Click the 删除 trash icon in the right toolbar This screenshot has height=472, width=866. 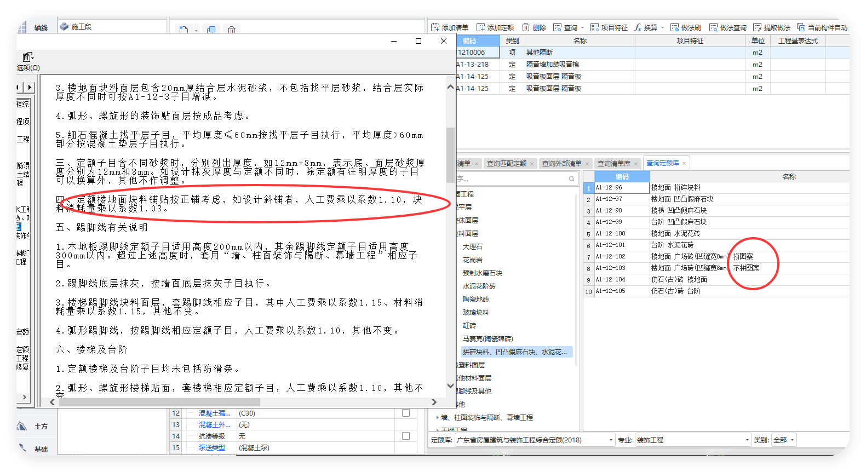[x=526, y=27]
